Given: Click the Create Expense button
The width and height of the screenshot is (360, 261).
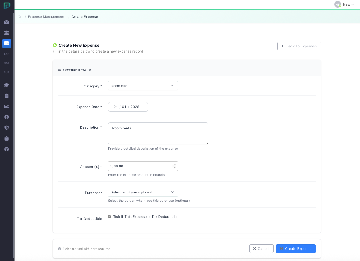Looking at the screenshot, I should coord(296,249).
